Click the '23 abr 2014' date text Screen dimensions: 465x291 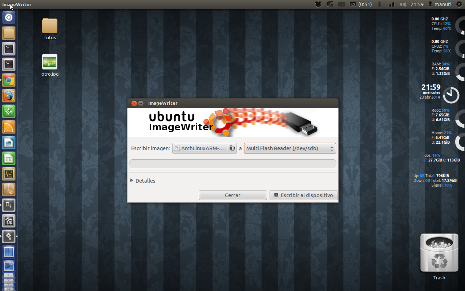[x=430, y=97]
